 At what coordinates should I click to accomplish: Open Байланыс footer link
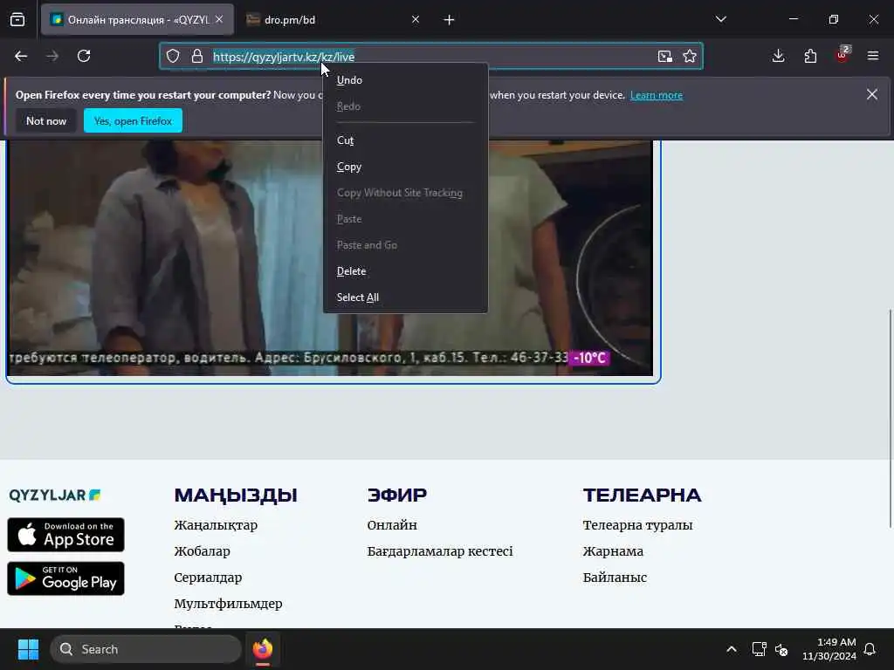615,578
